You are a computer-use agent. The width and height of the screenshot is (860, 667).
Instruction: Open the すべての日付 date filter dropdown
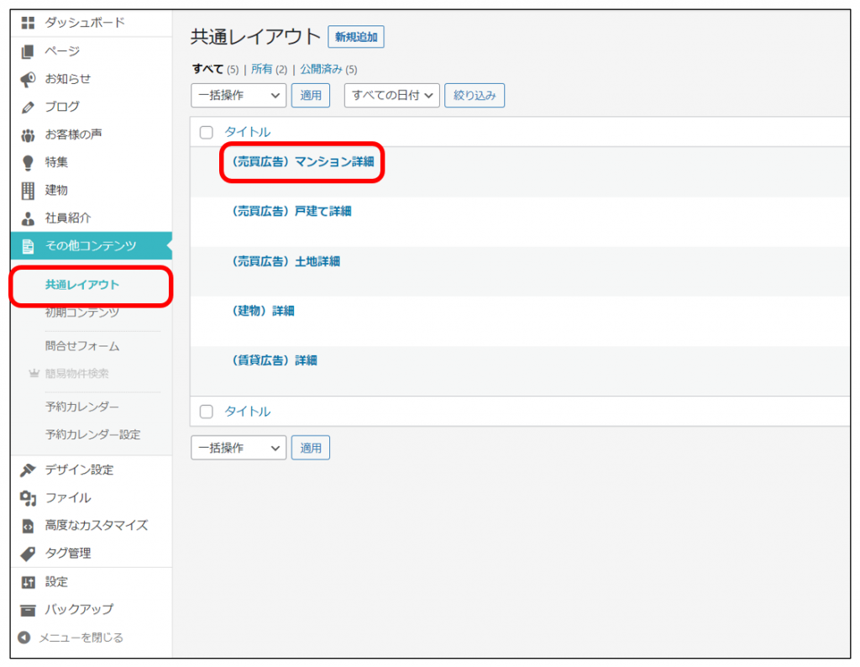point(392,96)
